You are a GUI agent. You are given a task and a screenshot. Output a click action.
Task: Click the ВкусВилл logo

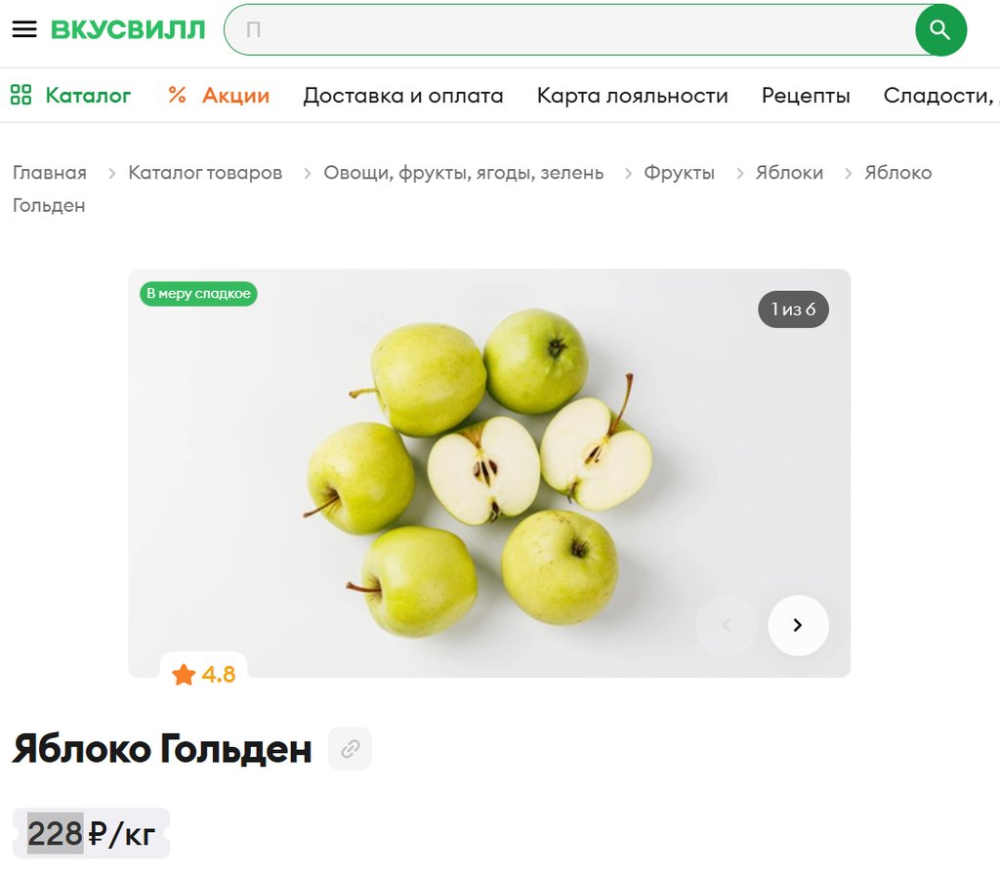[128, 29]
